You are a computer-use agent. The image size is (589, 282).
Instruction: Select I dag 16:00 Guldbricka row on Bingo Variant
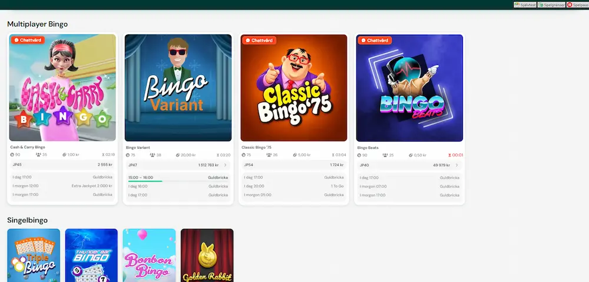pyautogui.click(x=178, y=186)
